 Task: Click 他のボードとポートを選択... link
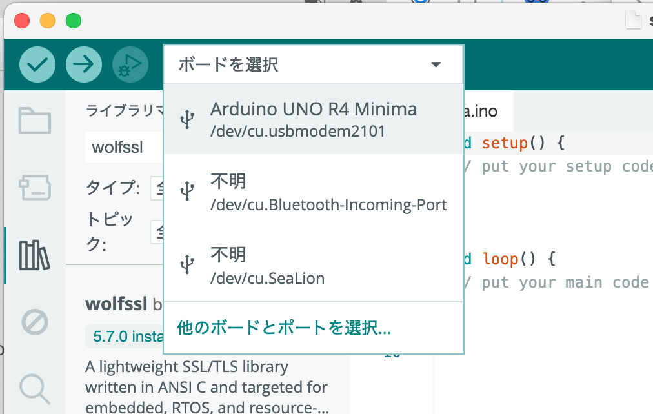pyautogui.click(x=284, y=328)
